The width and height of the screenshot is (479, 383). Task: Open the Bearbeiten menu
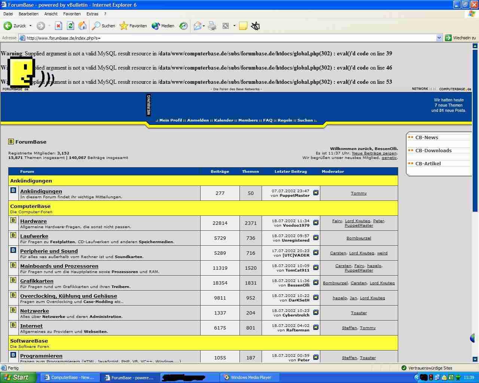28,14
